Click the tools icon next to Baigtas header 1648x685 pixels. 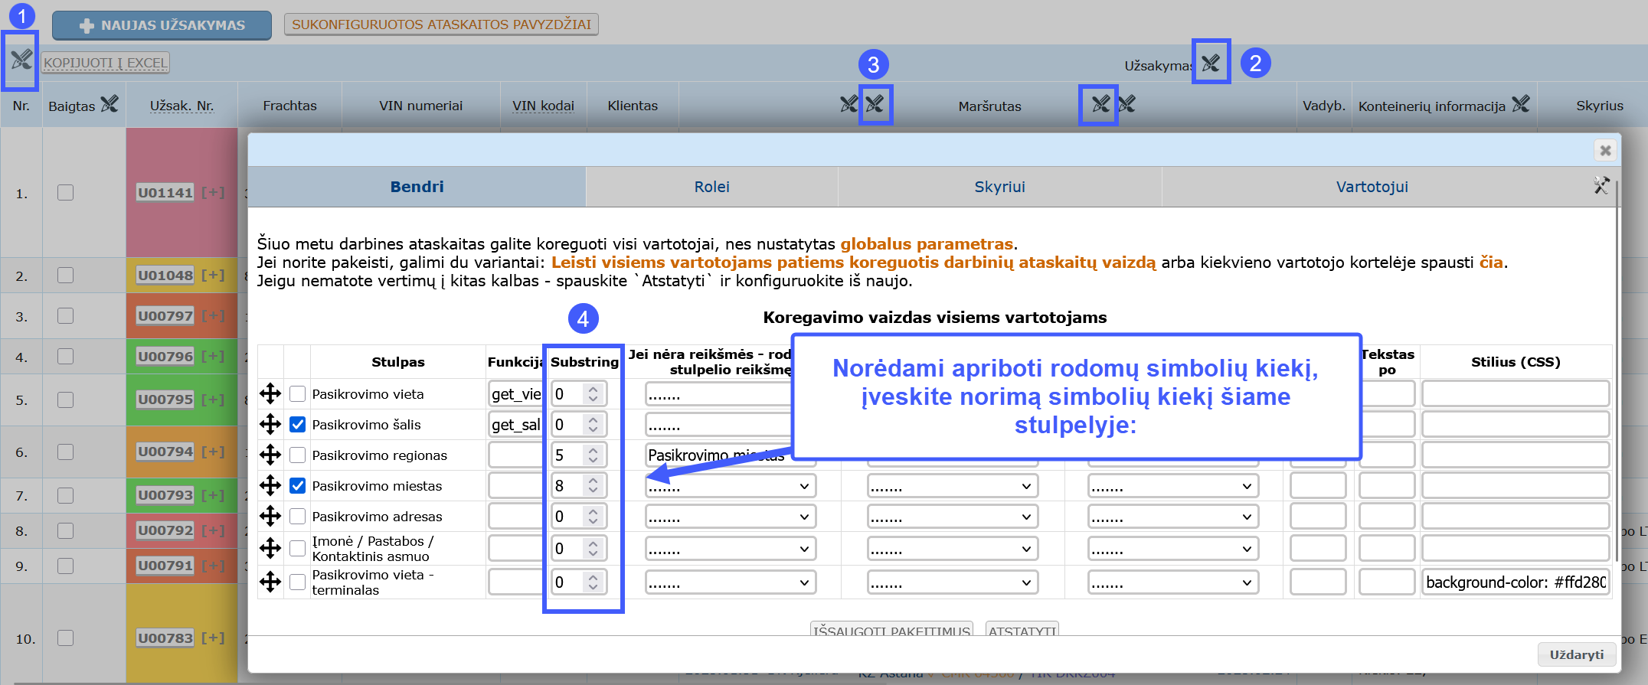coord(110,104)
